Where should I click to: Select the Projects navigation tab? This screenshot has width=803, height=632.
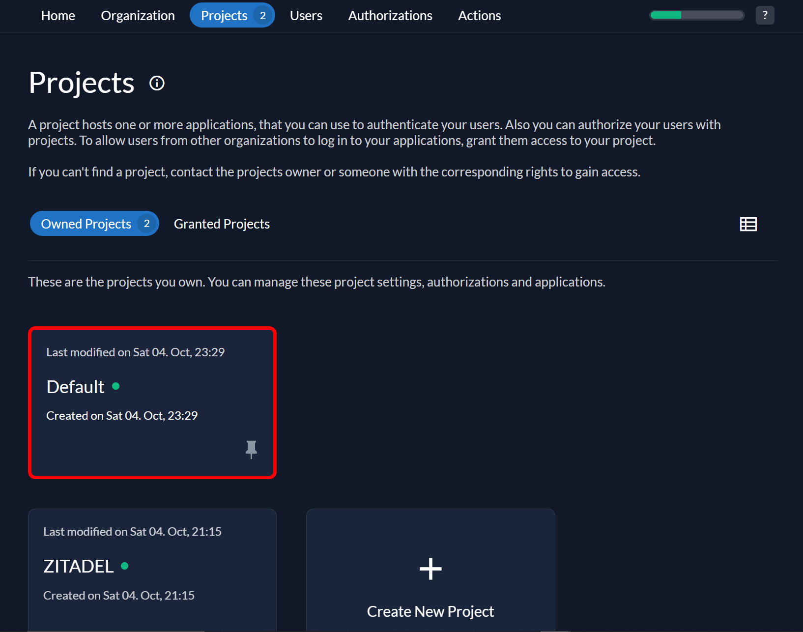tap(232, 15)
